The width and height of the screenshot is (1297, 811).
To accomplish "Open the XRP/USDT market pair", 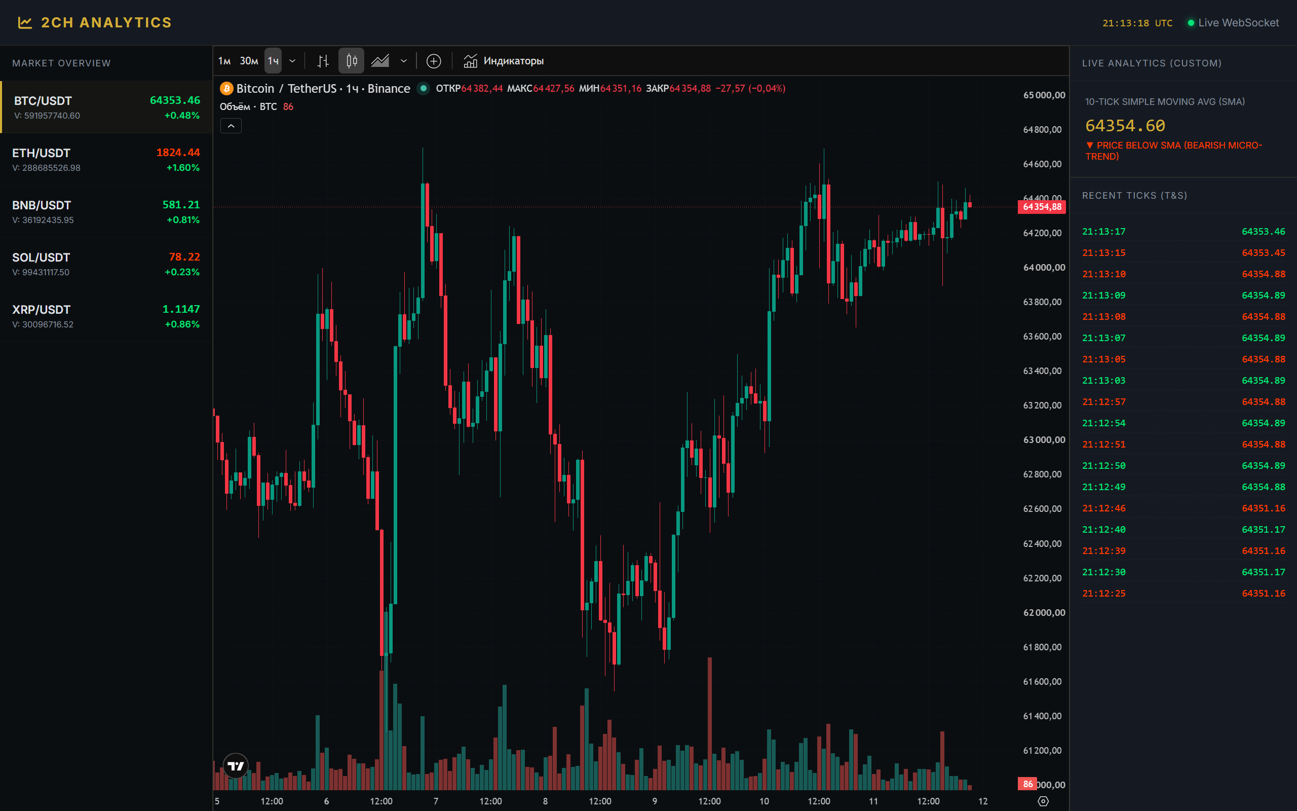I will (106, 316).
